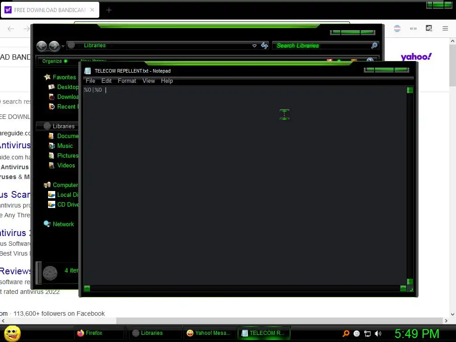Open the Notepad Help menu
This screenshot has height=342, width=456.
point(167,81)
